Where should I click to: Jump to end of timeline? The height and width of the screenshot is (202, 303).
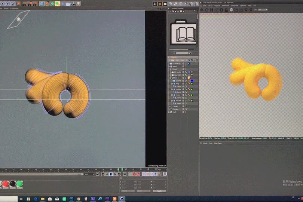(x=124, y=174)
